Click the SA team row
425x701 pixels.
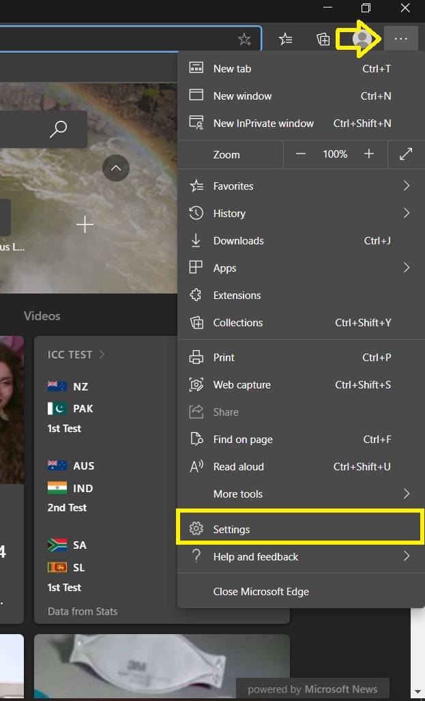click(x=67, y=545)
